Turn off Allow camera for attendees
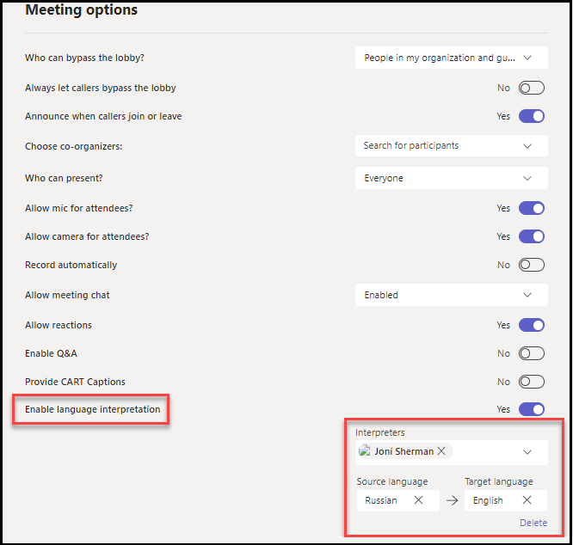 click(532, 236)
